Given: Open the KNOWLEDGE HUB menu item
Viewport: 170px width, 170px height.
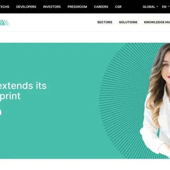Looking at the screenshot, I should [x=157, y=22].
